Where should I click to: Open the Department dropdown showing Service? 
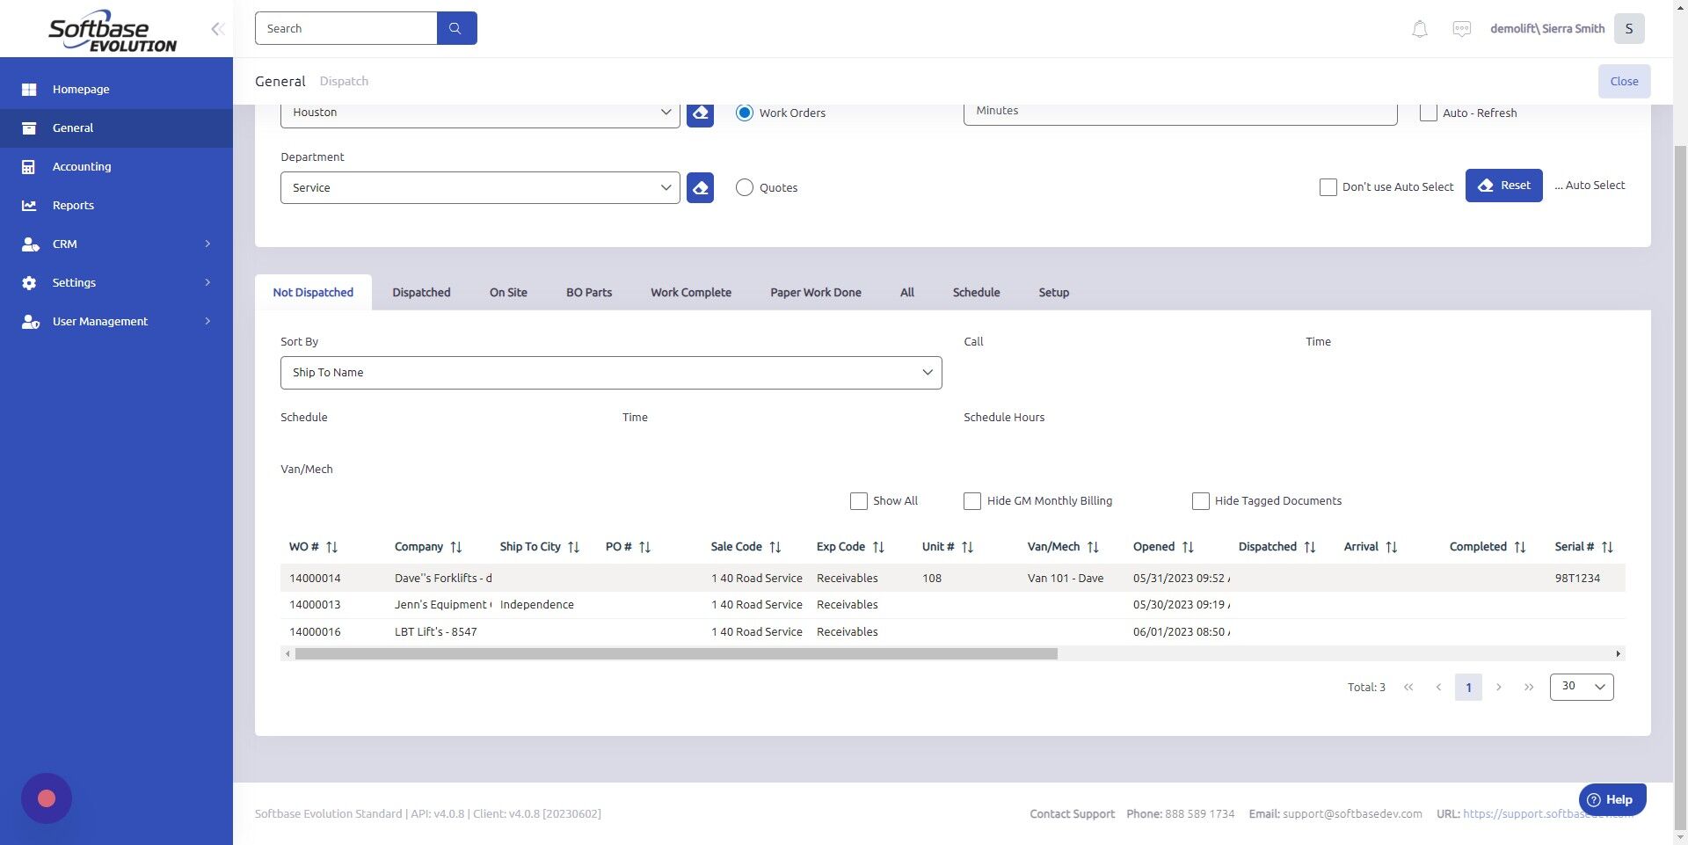pos(479,187)
